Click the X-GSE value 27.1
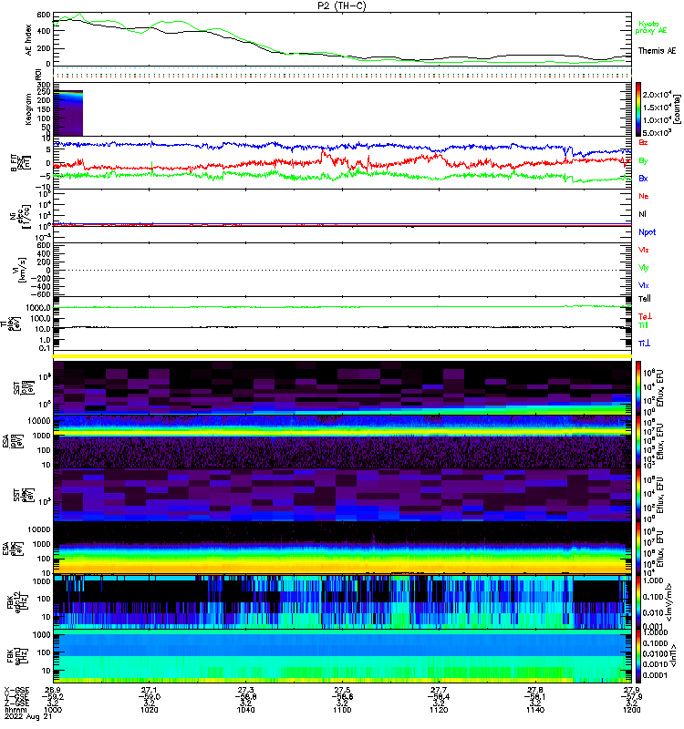 (150, 690)
